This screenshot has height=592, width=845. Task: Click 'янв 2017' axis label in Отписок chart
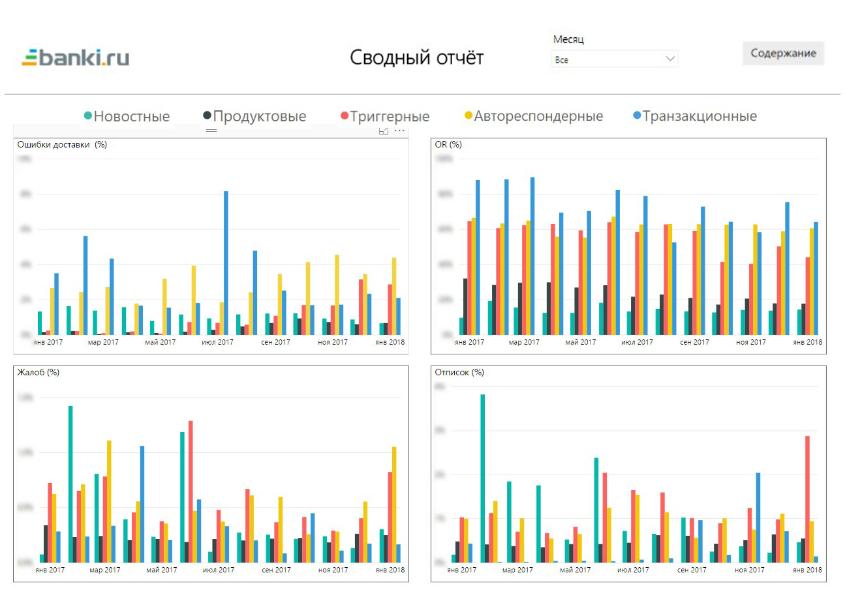(x=461, y=570)
